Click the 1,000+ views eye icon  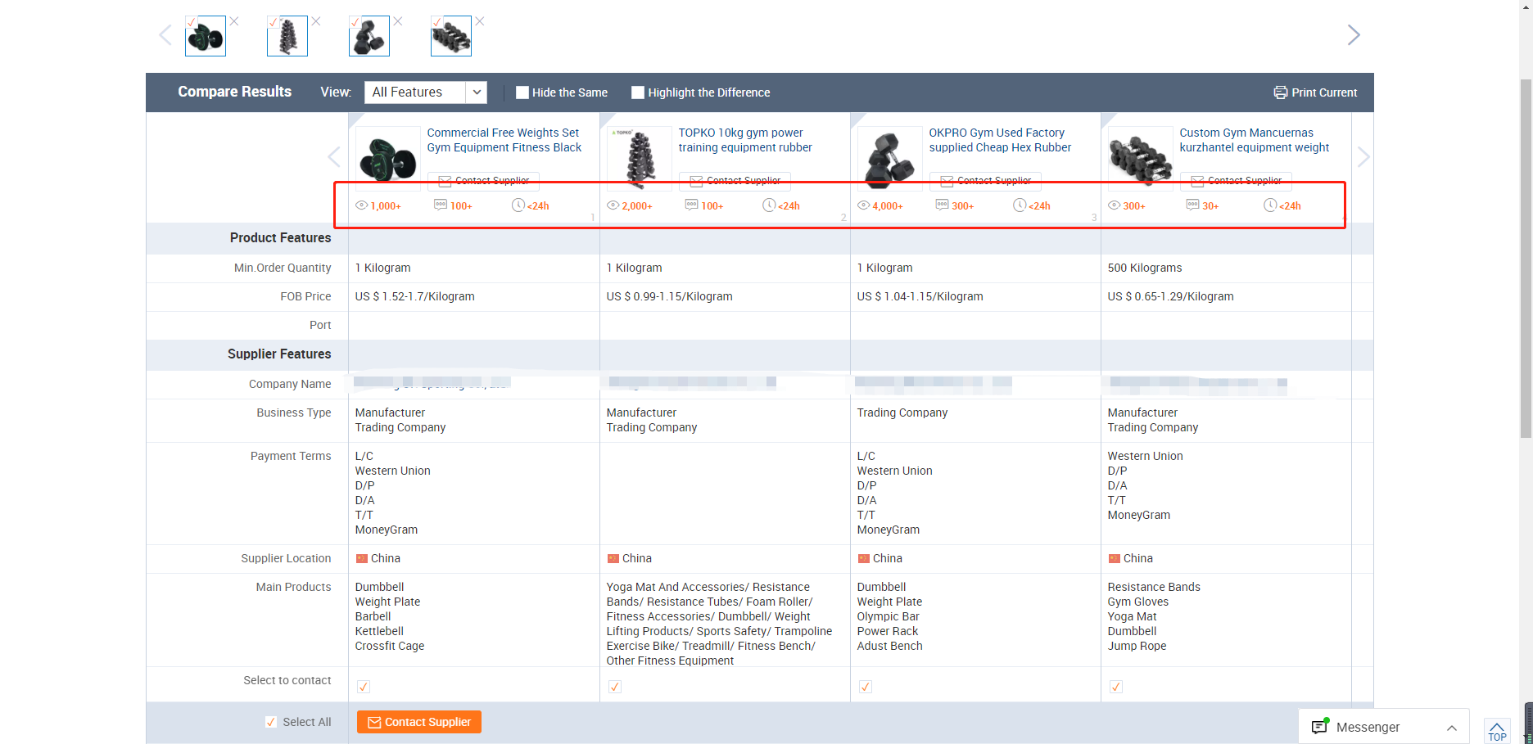click(361, 205)
